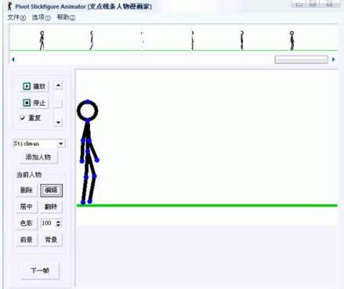Click the 删除 delete figure button
The height and width of the screenshot is (289, 344).
coord(27,190)
